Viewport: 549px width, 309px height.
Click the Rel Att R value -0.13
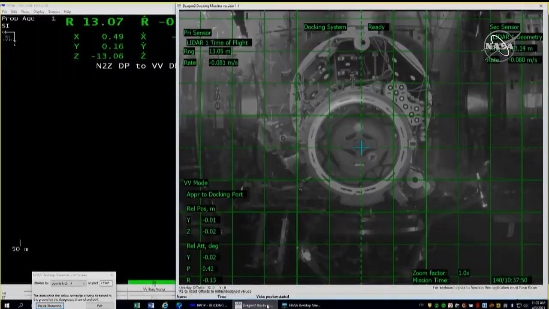(209, 280)
